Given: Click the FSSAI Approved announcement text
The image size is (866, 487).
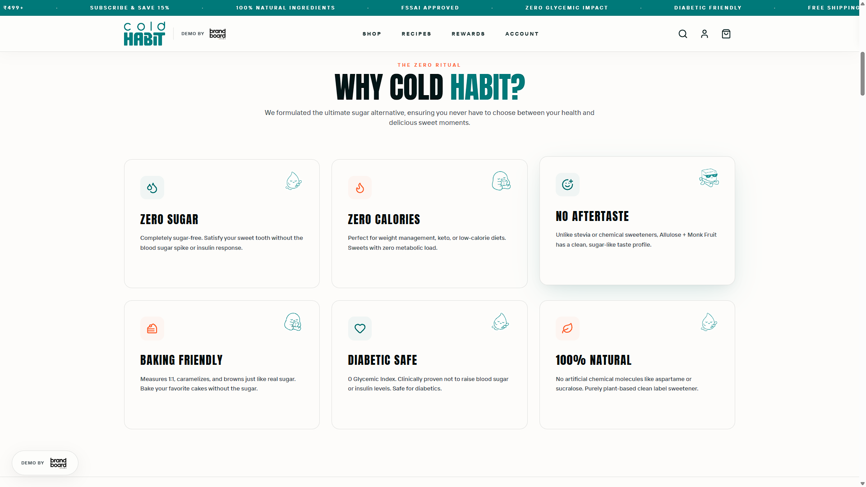Looking at the screenshot, I should click(x=430, y=8).
